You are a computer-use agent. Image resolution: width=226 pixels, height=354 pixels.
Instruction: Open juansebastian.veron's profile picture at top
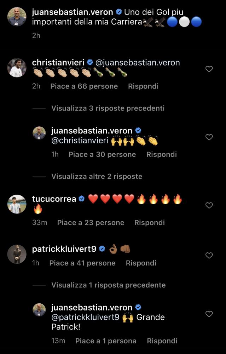click(17, 17)
